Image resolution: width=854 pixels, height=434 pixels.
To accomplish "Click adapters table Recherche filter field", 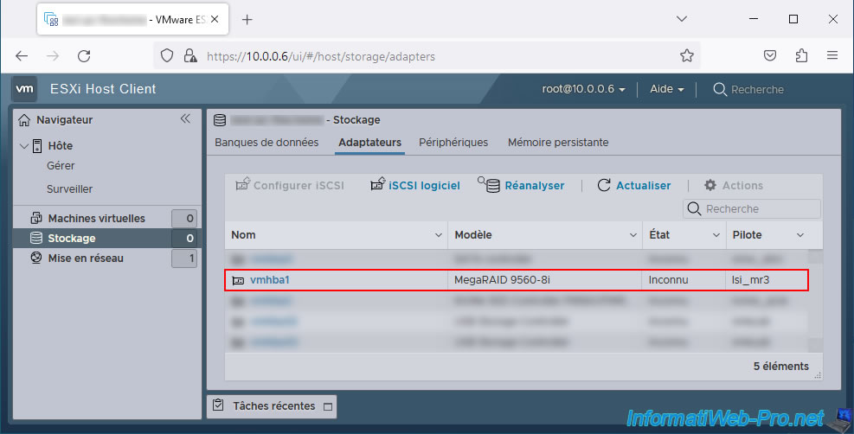I will click(752, 209).
